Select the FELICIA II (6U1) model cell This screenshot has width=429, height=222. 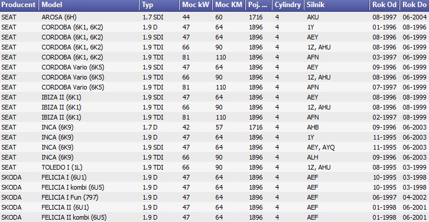point(65,207)
